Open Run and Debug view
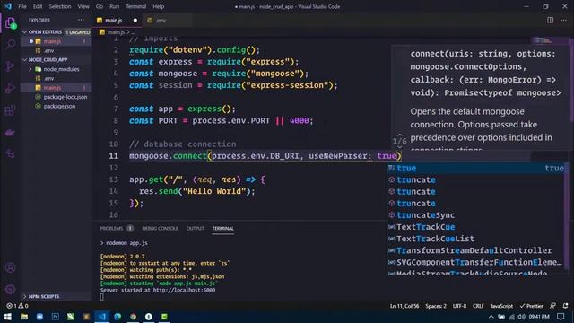 [x=11, y=88]
